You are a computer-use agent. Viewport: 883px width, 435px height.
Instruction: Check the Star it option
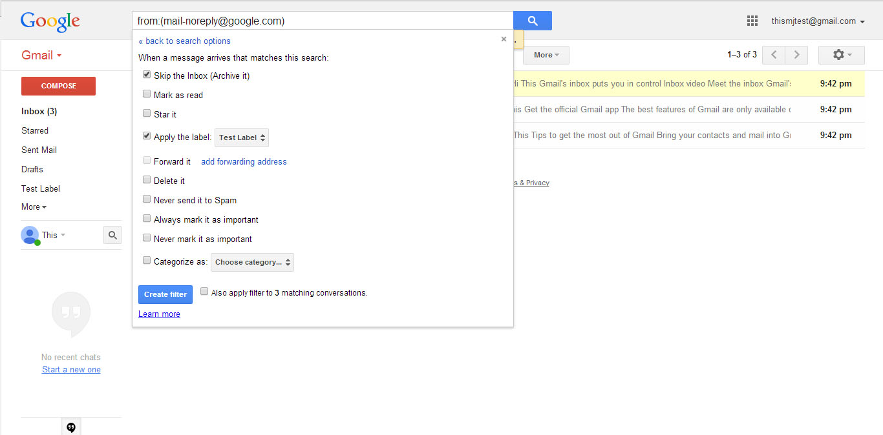click(x=147, y=114)
